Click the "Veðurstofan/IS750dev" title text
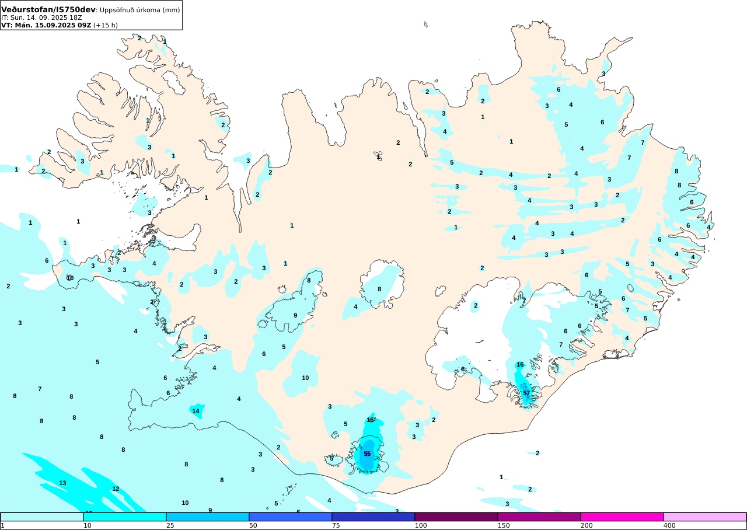 (x=48, y=10)
